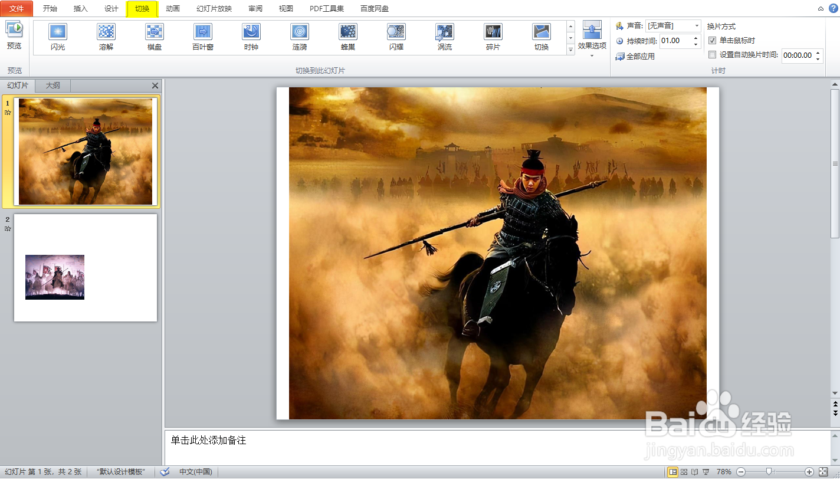
Task: Open 百度网盘 tab
Action: coord(375,9)
